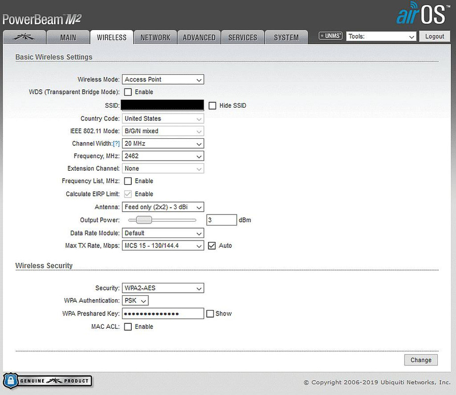456x395 pixels.
Task: Open the Security dropdown
Action: click(163, 288)
